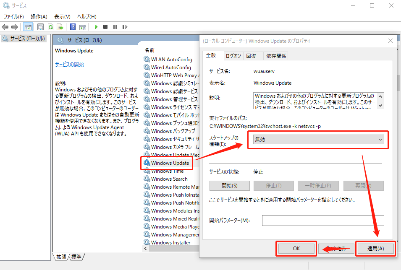The width and height of the screenshot is (401, 270).
Task: Click the description box scroll up arrow
Action: (x=380, y=96)
